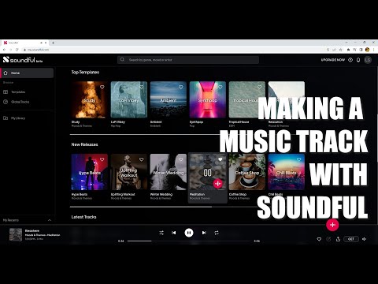Click the browser address bar
This screenshot has width=378, height=284.
[x=173, y=50]
